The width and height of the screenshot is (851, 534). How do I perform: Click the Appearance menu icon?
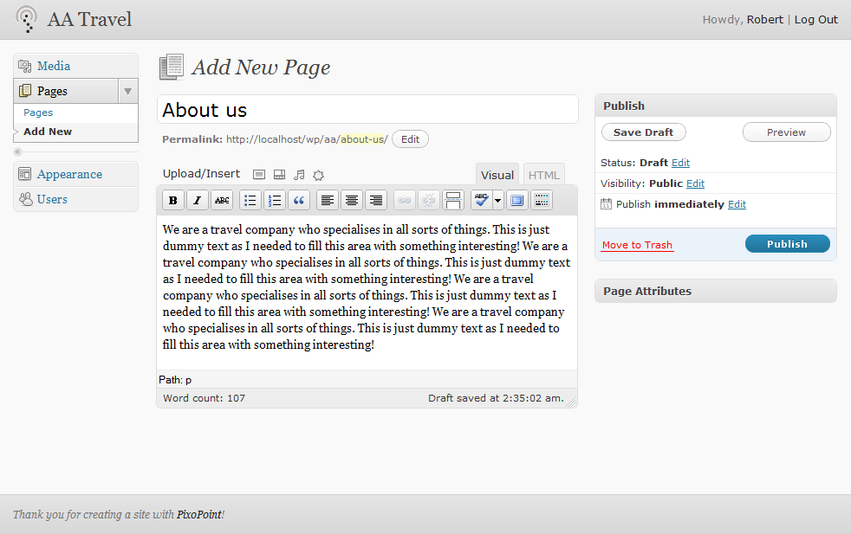point(25,174)
